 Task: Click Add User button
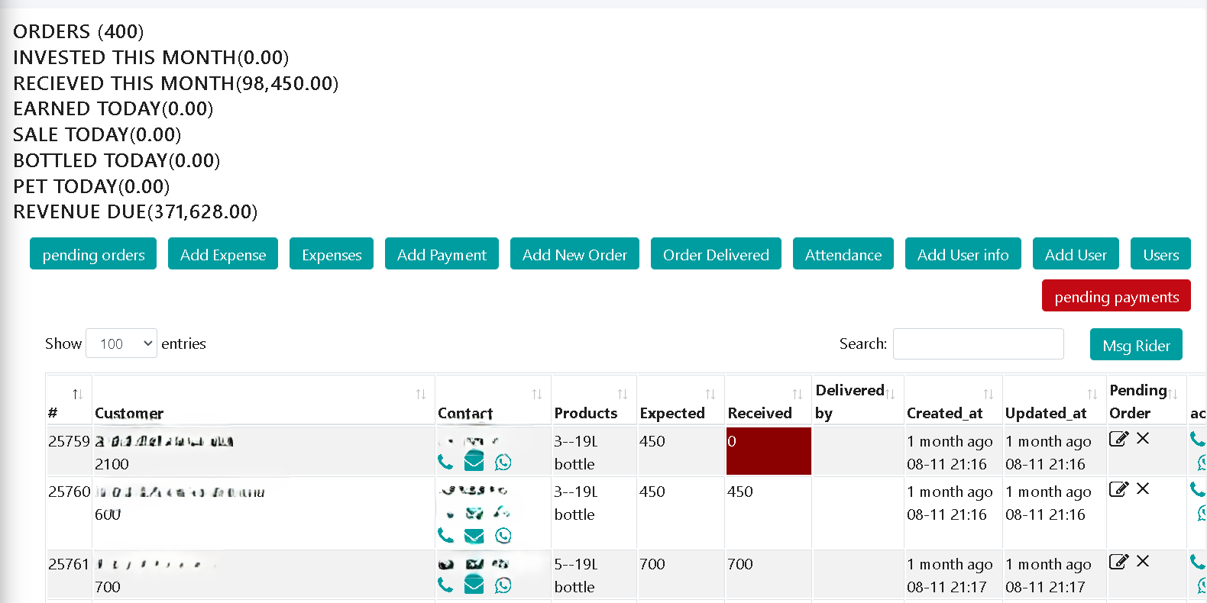[x=1076, y=253]
